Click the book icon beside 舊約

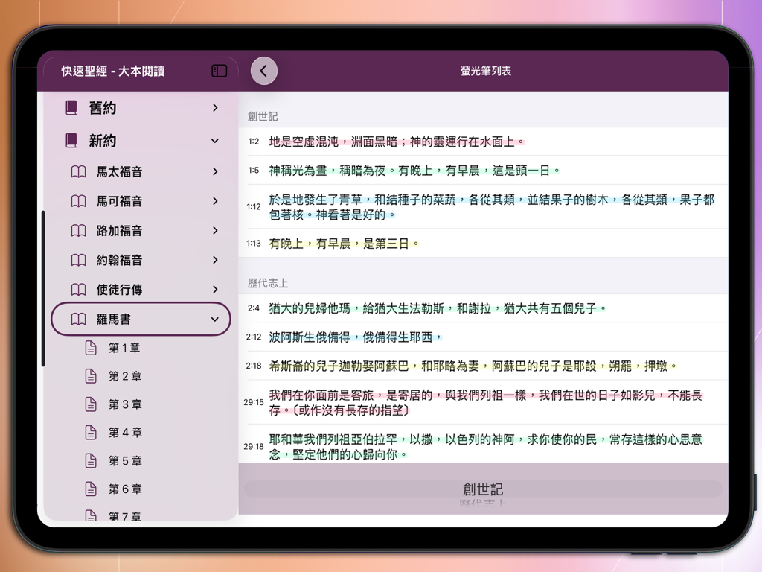(x=71, y=107)
